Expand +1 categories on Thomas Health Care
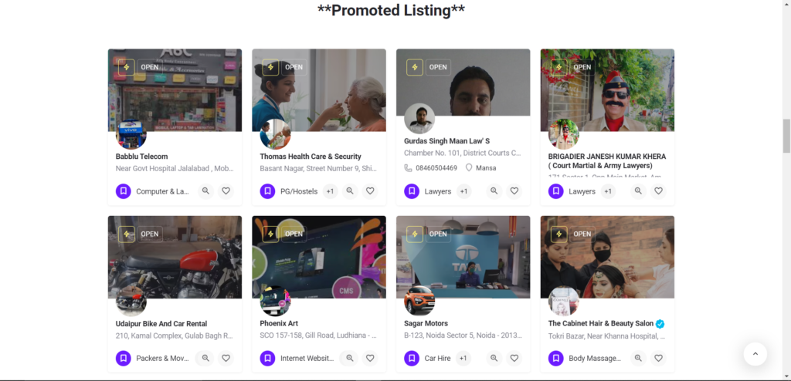The width and height of the screenshot is (791, 381). click(331, 191)
